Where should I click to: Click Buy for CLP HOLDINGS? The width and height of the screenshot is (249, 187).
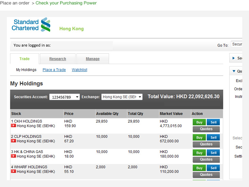[199, 137]
